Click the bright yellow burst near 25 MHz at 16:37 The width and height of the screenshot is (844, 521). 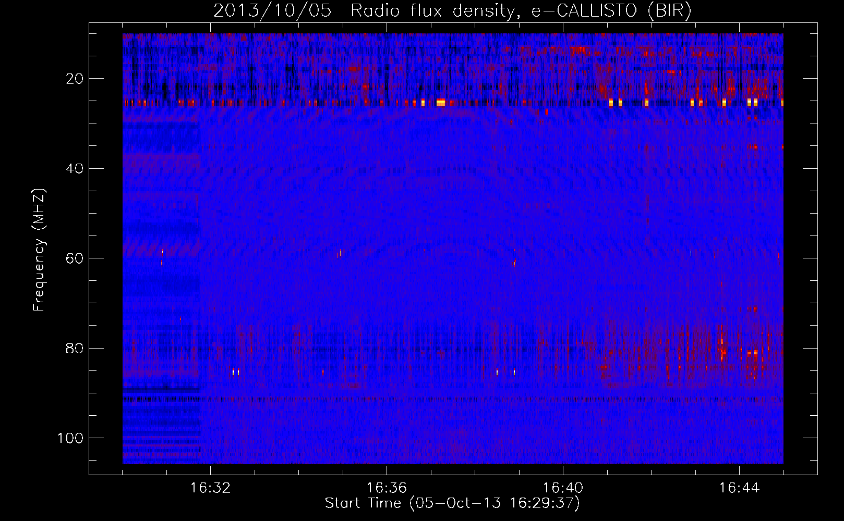pos(441,102)
